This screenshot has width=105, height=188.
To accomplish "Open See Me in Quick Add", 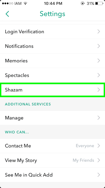I will pyautogui.click(x=52, y=175).
